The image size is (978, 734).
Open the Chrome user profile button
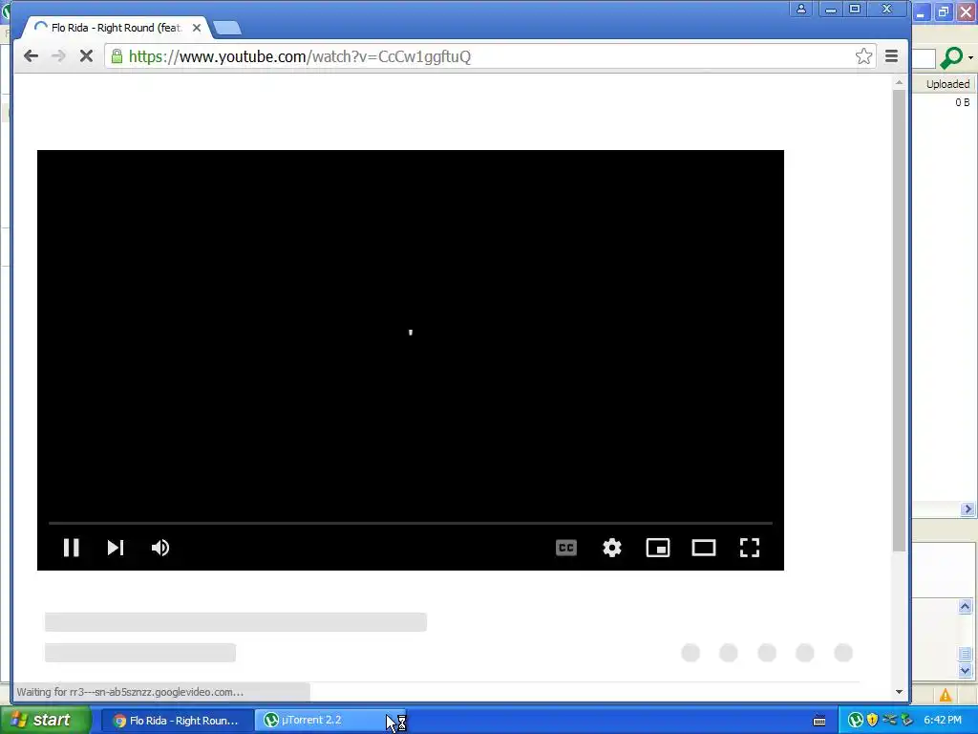(x=801, y=9)
